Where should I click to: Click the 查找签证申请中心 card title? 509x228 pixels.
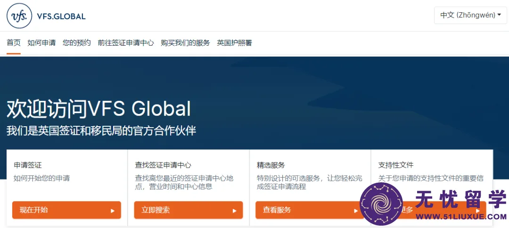163,165
